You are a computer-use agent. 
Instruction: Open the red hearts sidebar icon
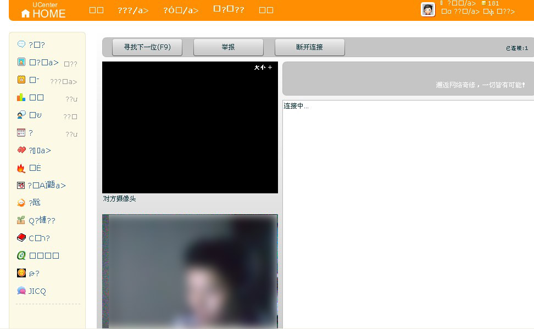pos(21,150)
